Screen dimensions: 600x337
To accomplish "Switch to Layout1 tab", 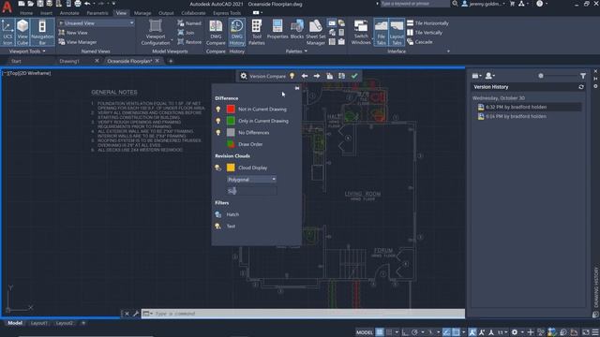I will coord(38,323).
